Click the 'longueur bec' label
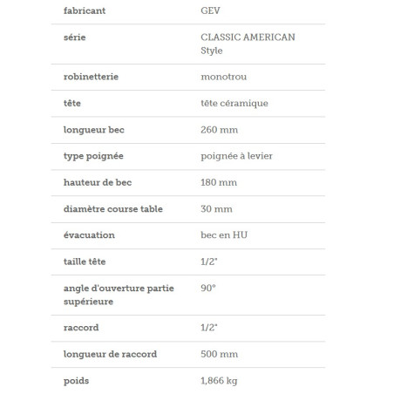Screen dimensions: 394x394 (x=94, y=130)
